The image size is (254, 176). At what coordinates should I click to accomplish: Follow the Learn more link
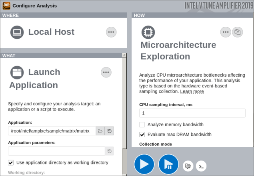click(192, 91)
